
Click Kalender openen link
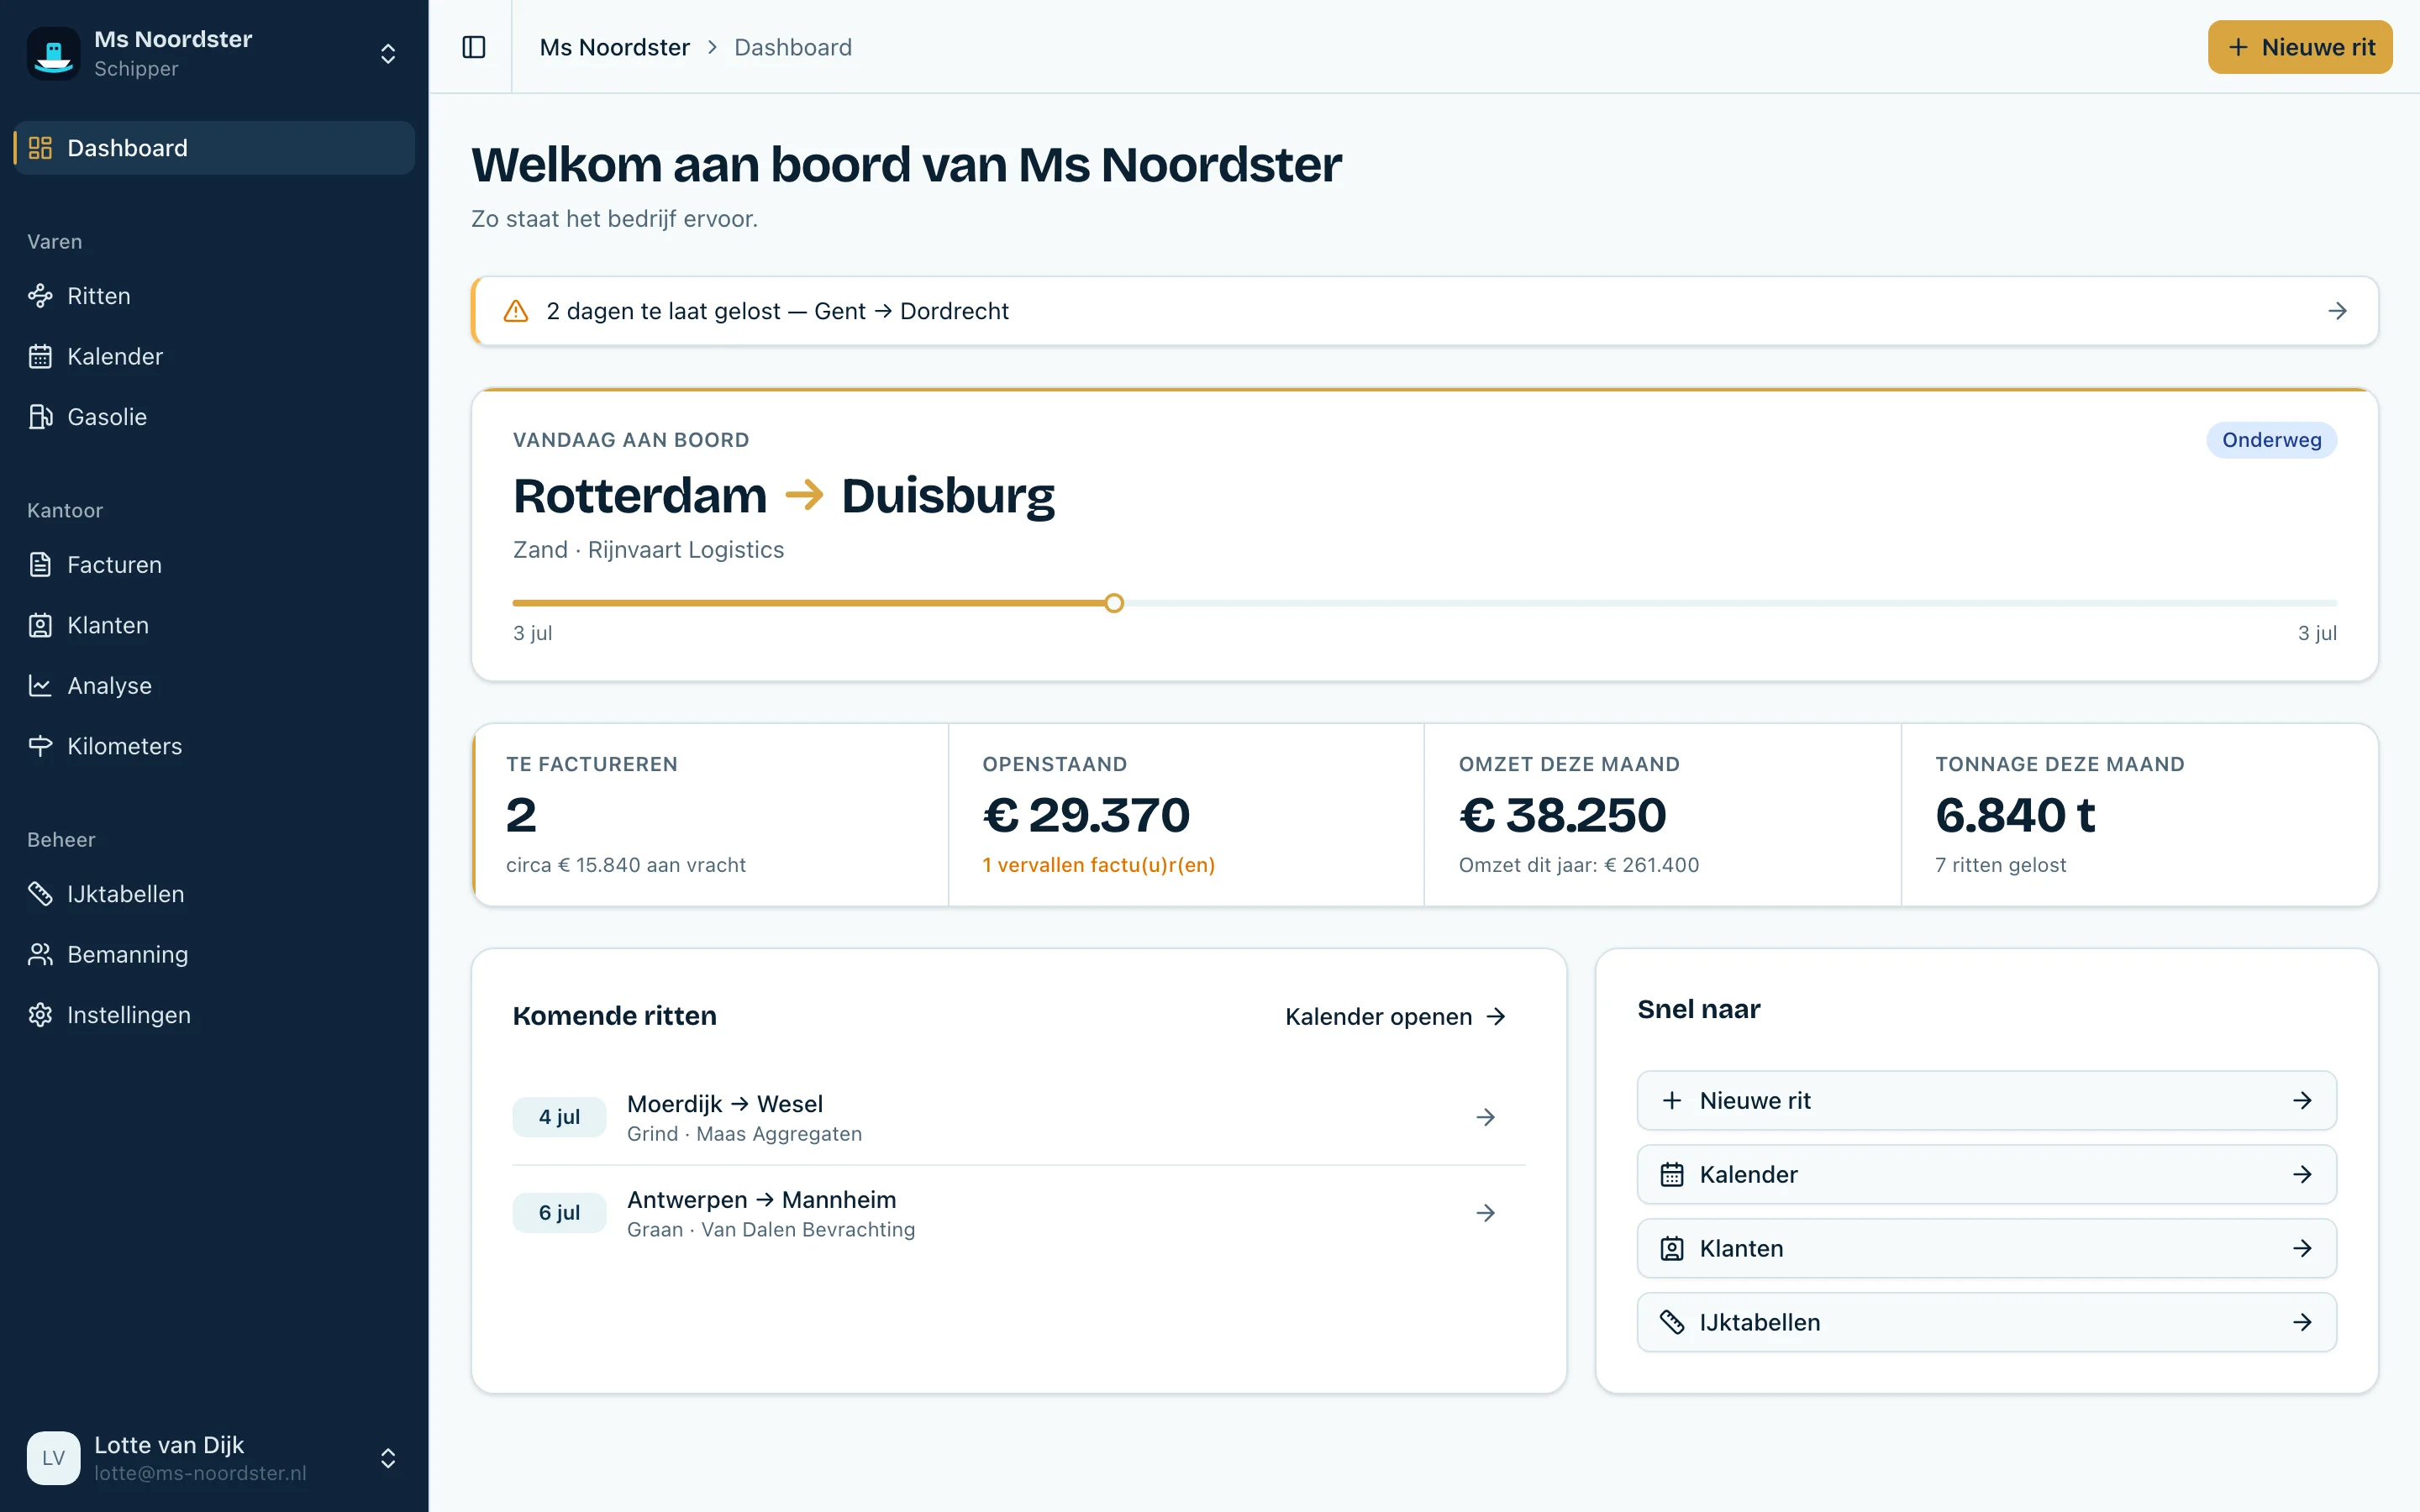pos(1395,1017)
